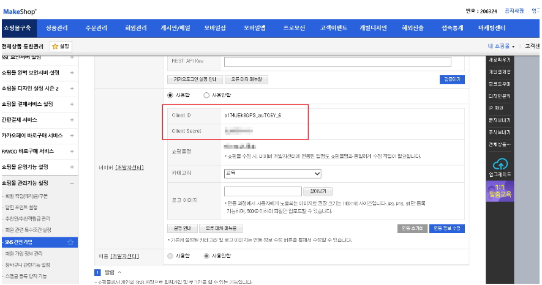
Task: Expand 쇼핑몰 운영기능 설정 menu
Action: (x=72, y=166)
